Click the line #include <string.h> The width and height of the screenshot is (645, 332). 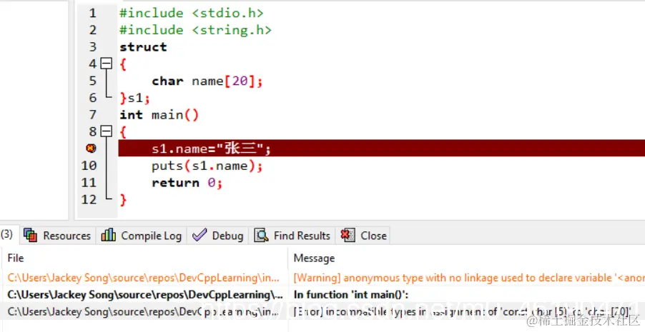[x=195, y=30]
